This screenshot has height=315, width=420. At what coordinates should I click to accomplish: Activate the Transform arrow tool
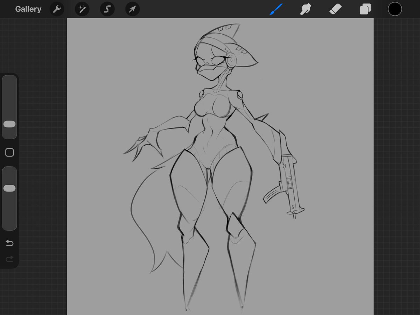pyautogui.click(x=133, y=9)
